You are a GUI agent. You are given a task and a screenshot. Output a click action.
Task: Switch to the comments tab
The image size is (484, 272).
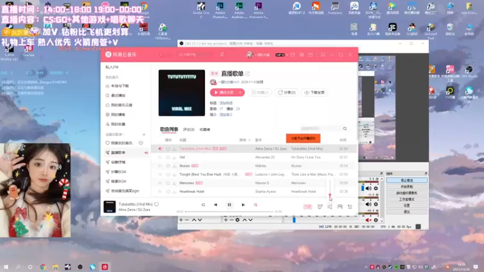189,129
